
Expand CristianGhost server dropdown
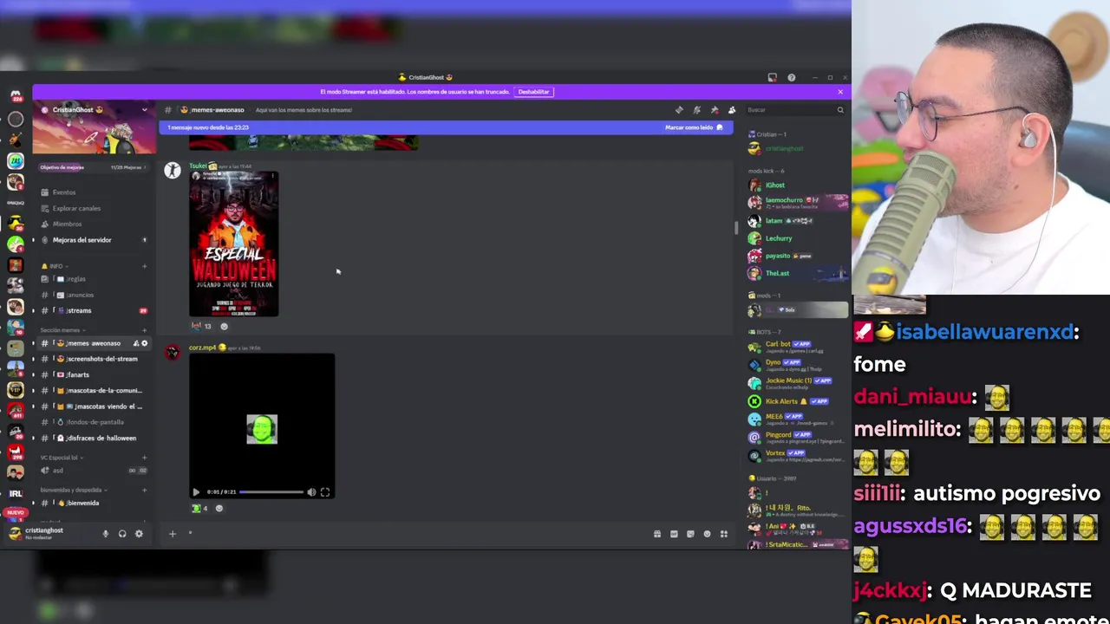(144, 110)
